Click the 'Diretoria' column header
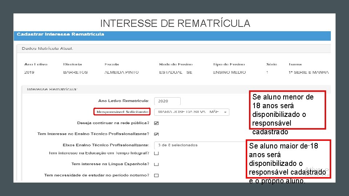Image resolution: width=349 pixels, height=196 pixels. [x=72, y=64]
